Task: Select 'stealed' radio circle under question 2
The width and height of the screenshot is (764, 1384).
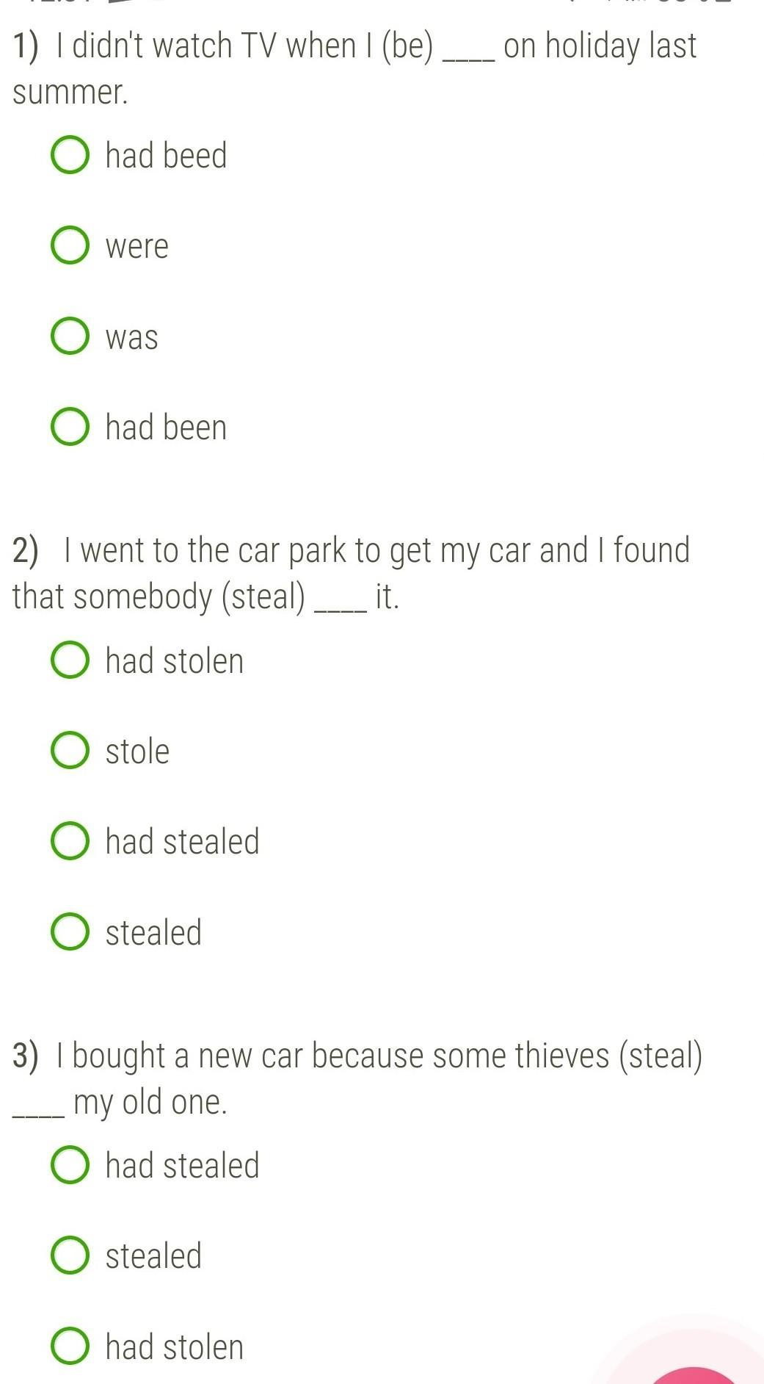Action: 70,932
